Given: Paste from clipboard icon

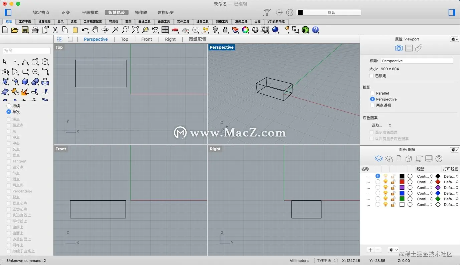Looking at the screenshot, I should tap(75, 30).
